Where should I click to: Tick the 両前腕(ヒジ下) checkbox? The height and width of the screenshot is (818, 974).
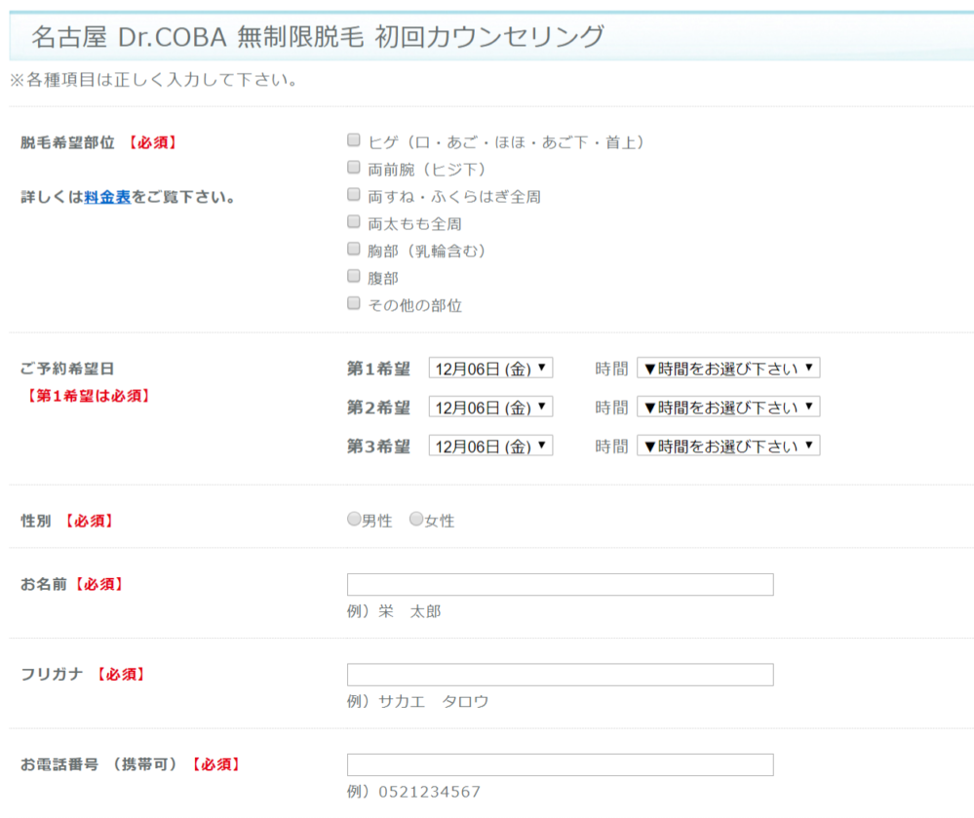click(x=354, y=167)
